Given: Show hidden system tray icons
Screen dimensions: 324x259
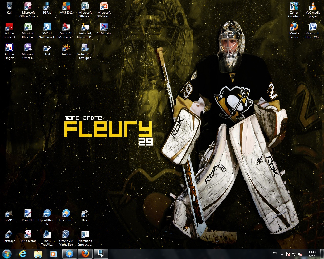Looking at the screenshot, I should (x=282, y=254).
